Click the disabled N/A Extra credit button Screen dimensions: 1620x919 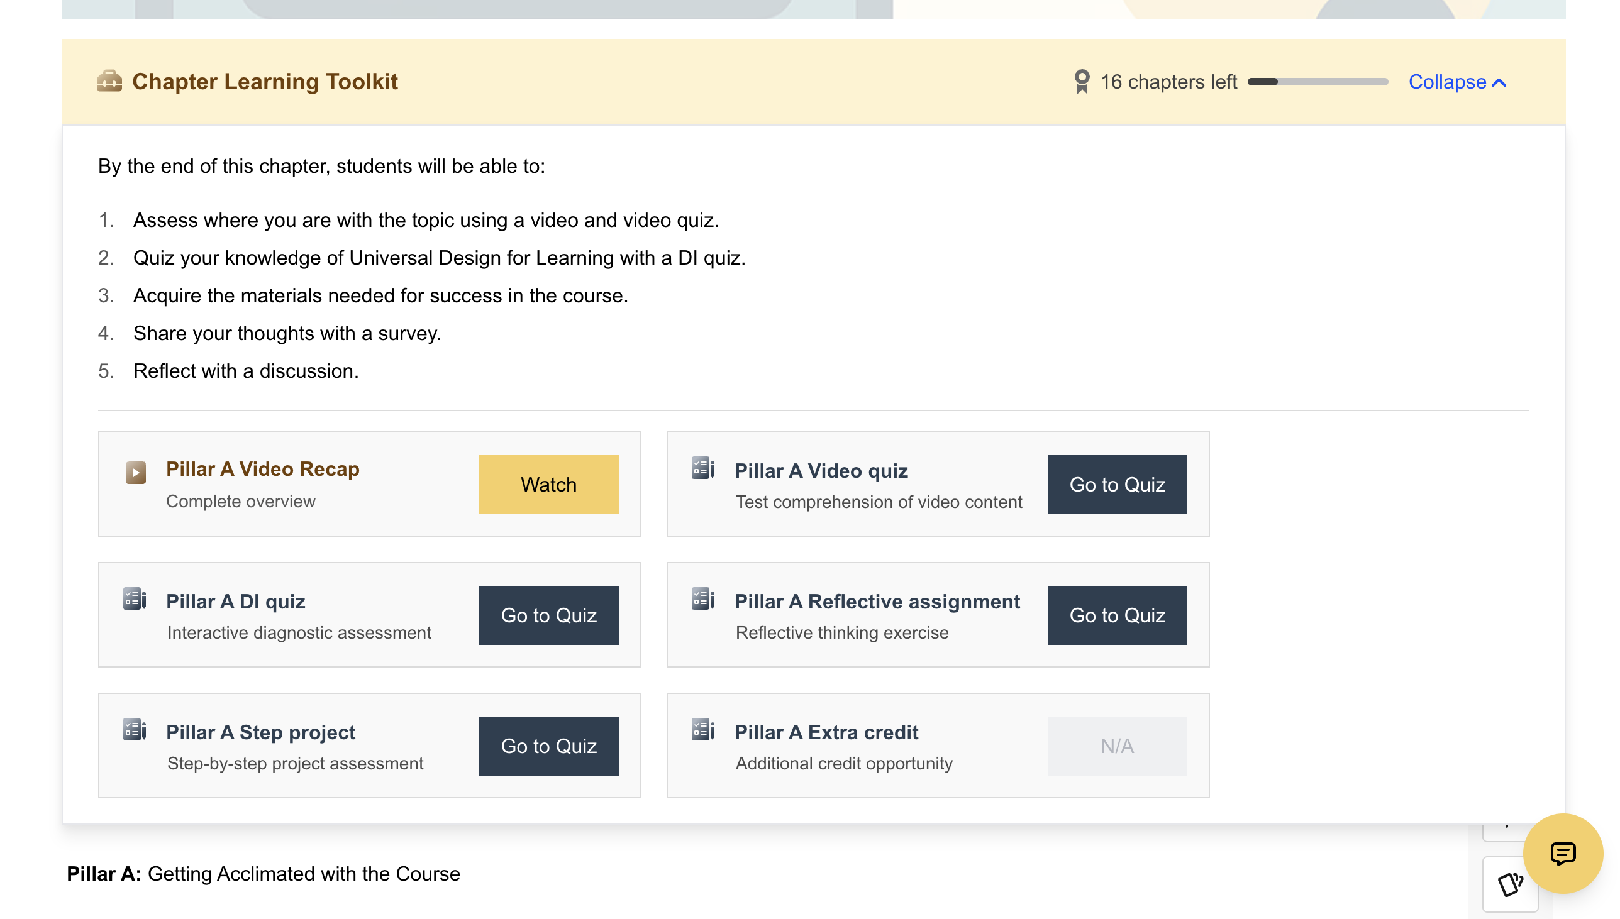tap(1116, 746)
